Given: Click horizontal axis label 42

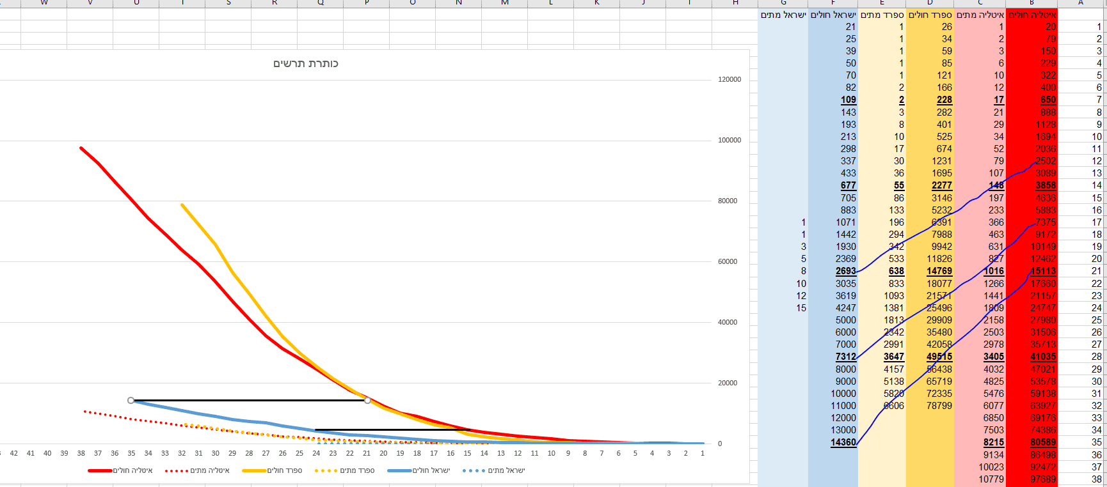Looking at the screenshot, I should pos(13,453).
